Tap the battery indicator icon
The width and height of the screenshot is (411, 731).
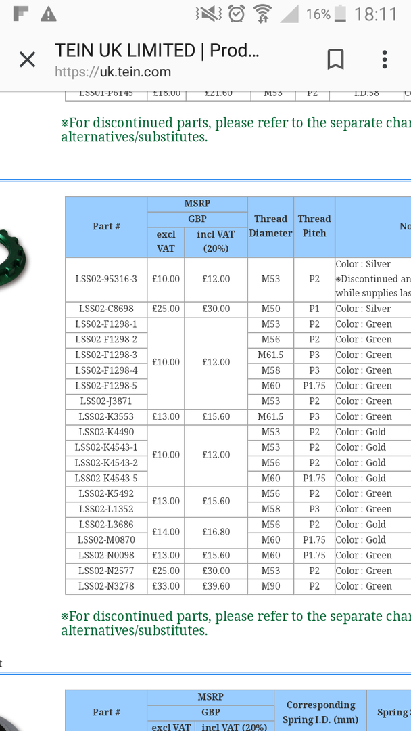pos(340,14)
